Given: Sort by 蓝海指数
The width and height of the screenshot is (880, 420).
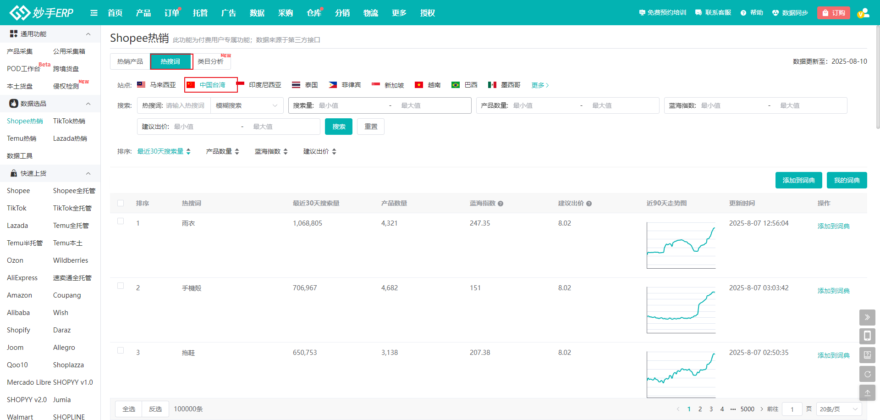Looking at the screenshot, I should [271, 151].
